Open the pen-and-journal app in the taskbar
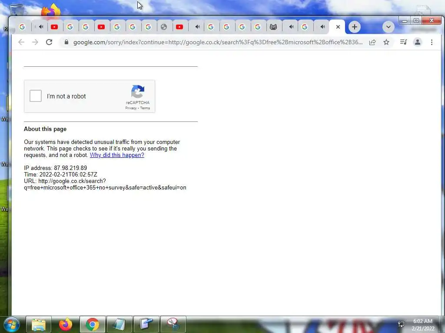This screenshot has width=445, height=333. (x=146, y=324)
